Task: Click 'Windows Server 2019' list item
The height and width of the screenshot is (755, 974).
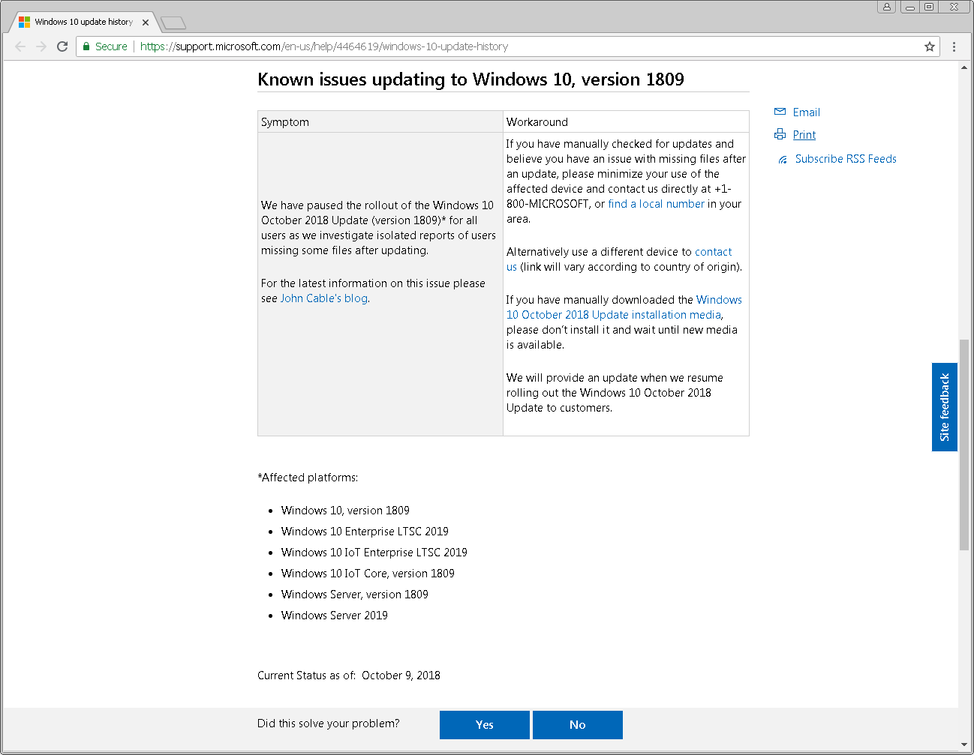Action: [335, 616]
